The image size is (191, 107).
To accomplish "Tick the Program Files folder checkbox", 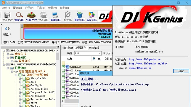I will coord(24,89).
